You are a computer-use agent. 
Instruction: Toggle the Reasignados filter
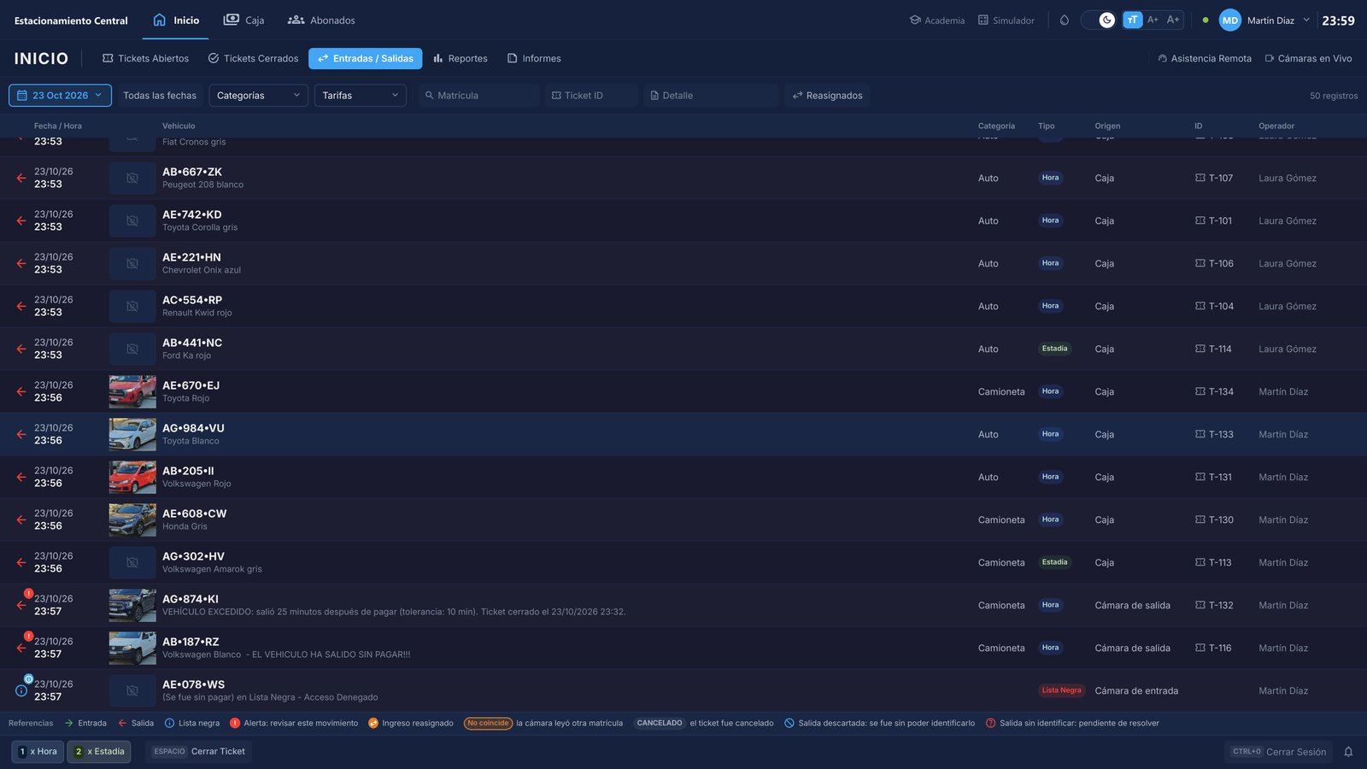827,96
